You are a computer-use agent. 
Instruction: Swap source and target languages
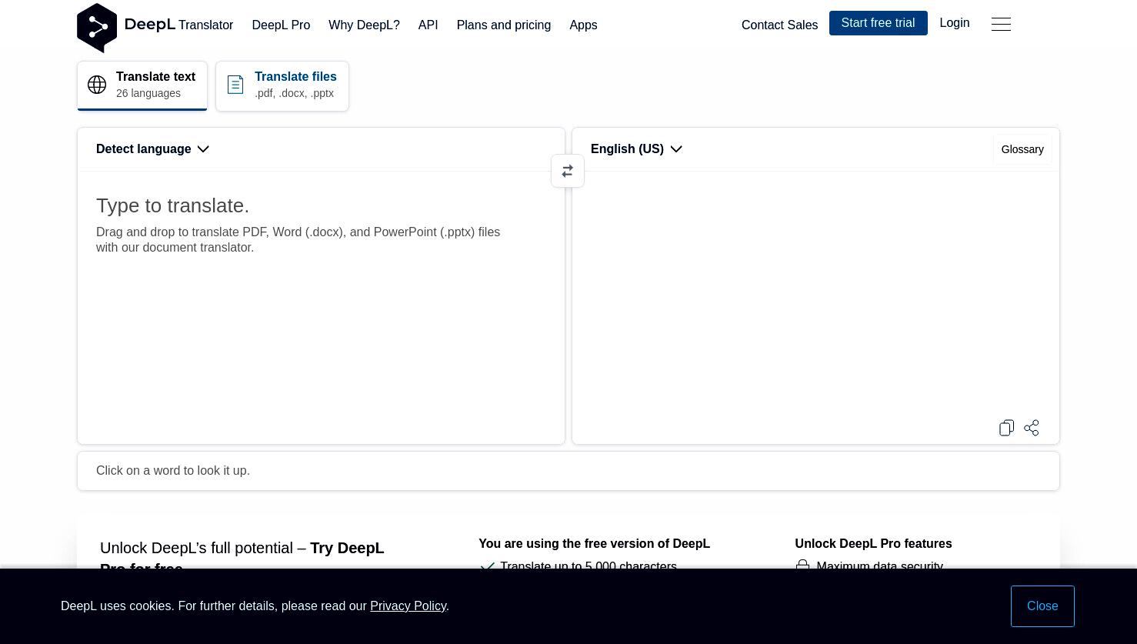point(568,171)
